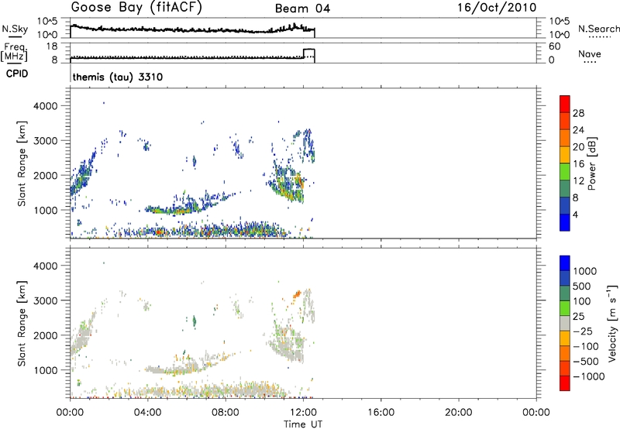Click the 'themis (tau) 3310' text

(x=118, y=77)
